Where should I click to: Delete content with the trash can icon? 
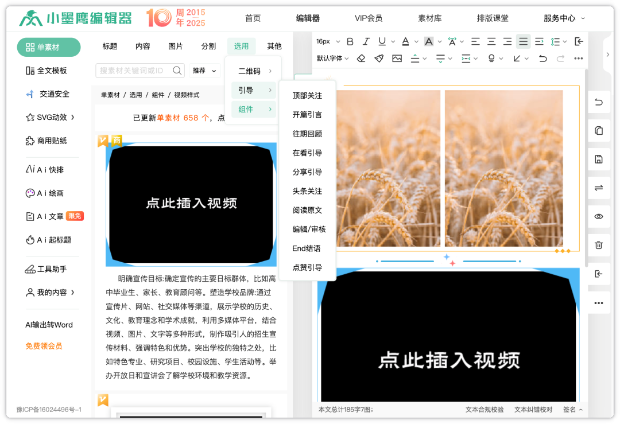point(599,245)
